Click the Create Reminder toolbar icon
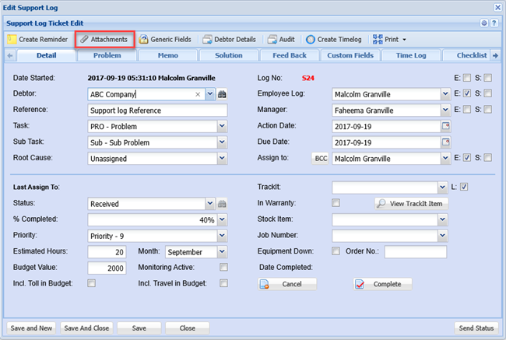The height and width of the screenshot is (340, 506). tap(12, 39)
